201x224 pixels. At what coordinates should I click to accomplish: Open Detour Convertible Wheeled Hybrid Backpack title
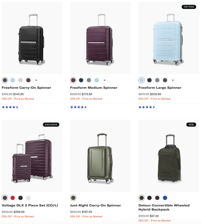point(164,207)
